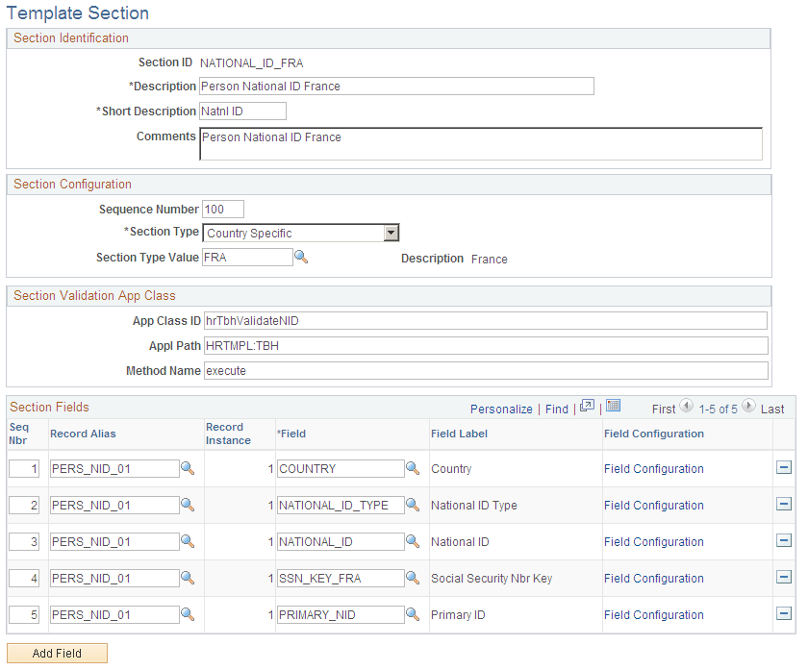Click the lookup icon beside COUNTRY field
This screenshot has height=670, width=808.
413,468
